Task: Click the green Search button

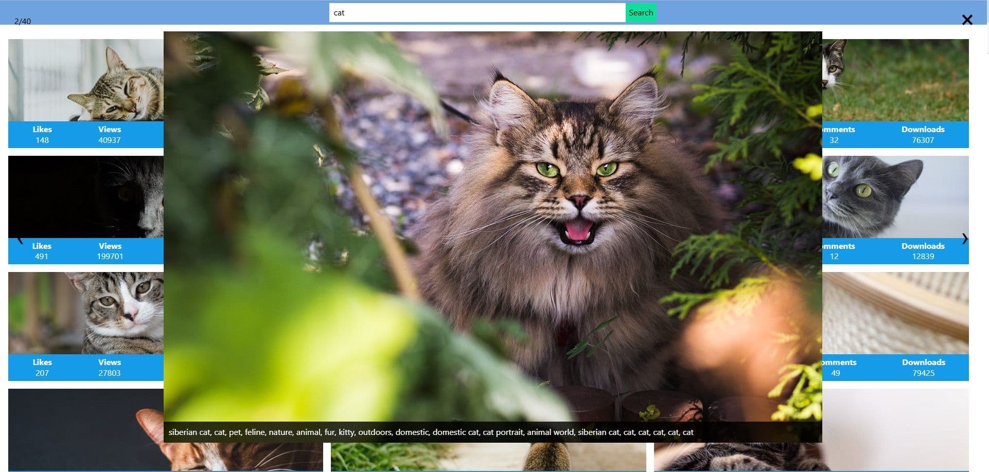Action: pyautogui.click(x=641, y=13)
